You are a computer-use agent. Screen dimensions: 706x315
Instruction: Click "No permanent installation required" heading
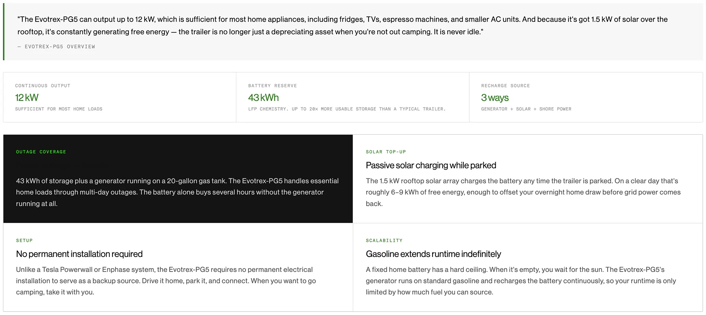click(x=79, y=254)
